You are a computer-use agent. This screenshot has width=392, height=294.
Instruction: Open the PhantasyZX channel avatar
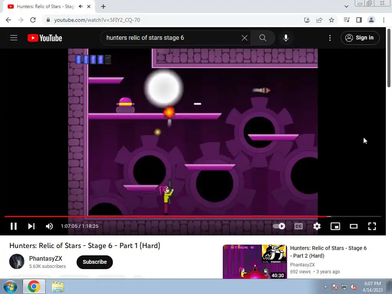[17, 261]
